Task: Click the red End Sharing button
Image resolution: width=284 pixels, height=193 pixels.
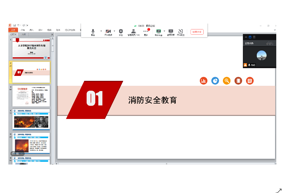Action: pos(197,32)
